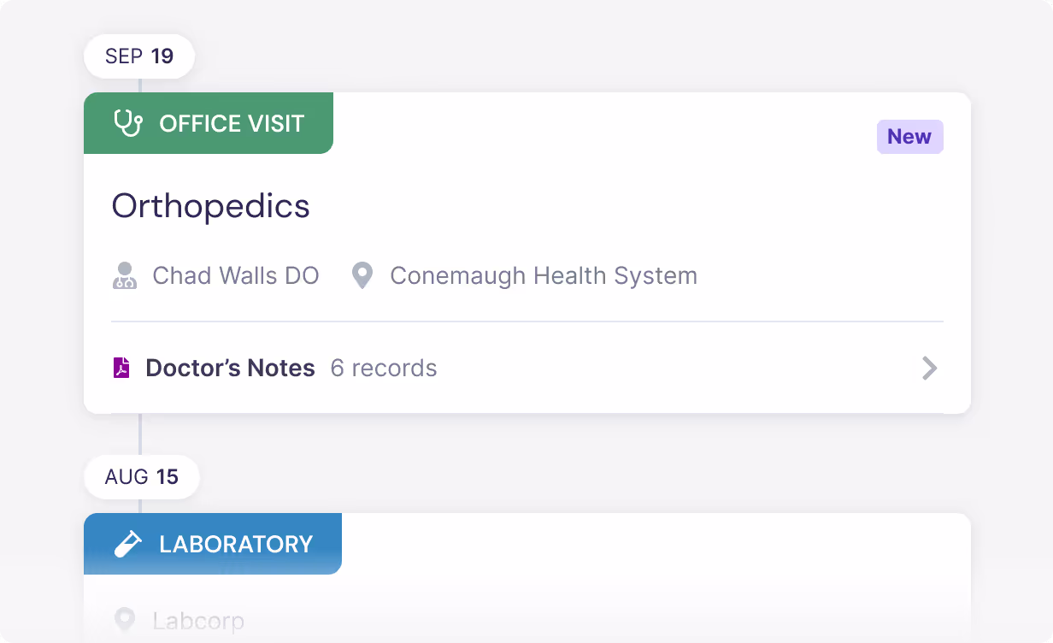Select the test tube Laboratory icon

coord(126,544)
